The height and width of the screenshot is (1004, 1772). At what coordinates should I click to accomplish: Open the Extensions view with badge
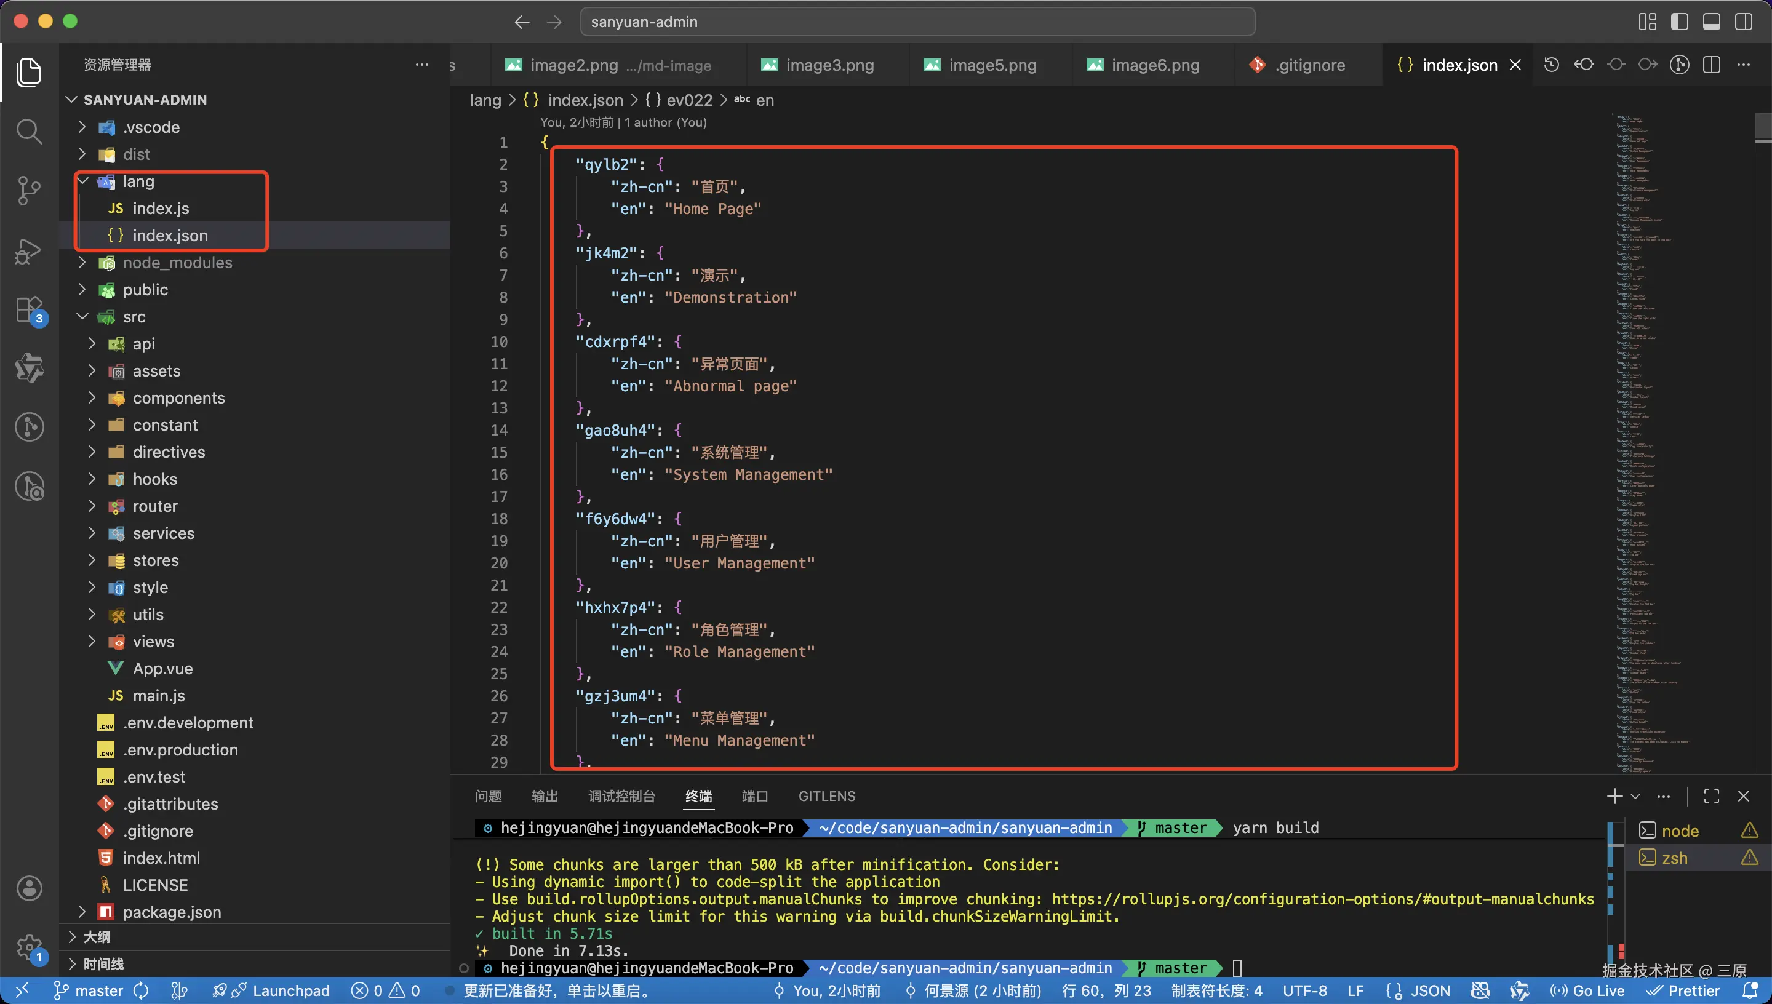[x=29, y=310]
